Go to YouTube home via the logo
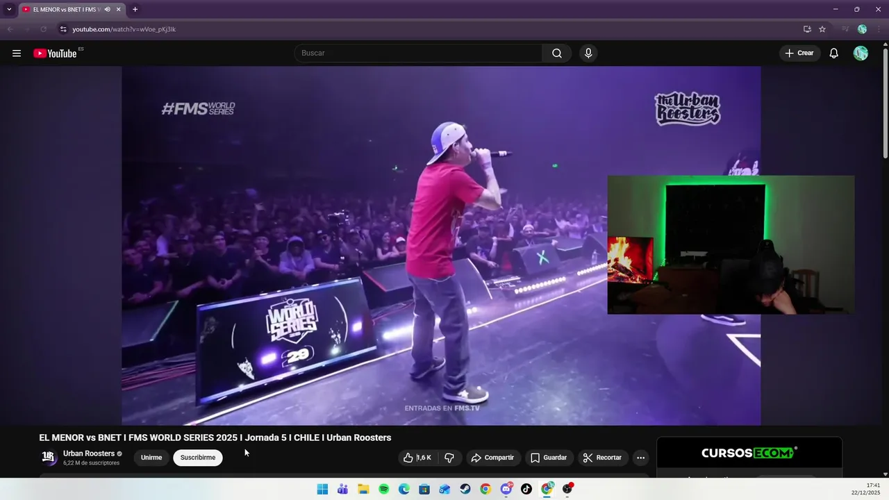The height and width of the screenshot is (500, 889). (55, 53)
